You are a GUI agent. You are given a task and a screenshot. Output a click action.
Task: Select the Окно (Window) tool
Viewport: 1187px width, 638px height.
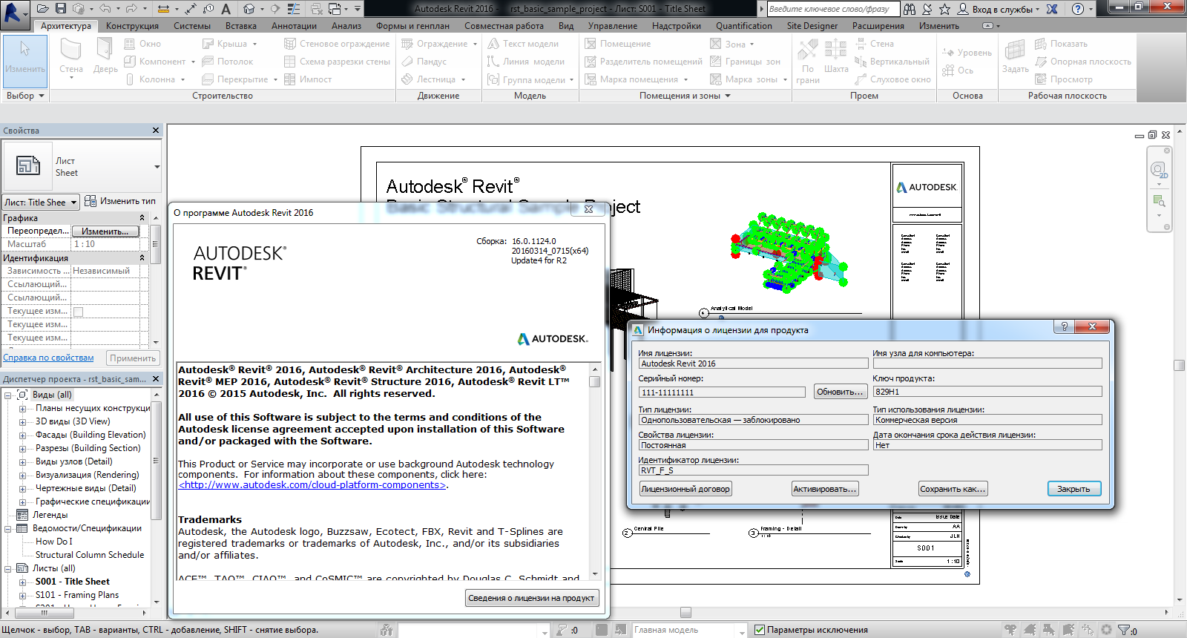click(142, 44)
